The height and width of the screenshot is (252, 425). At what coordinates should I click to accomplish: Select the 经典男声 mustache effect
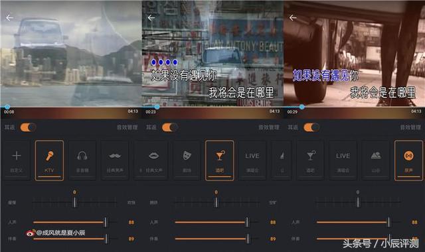(115, 160)
